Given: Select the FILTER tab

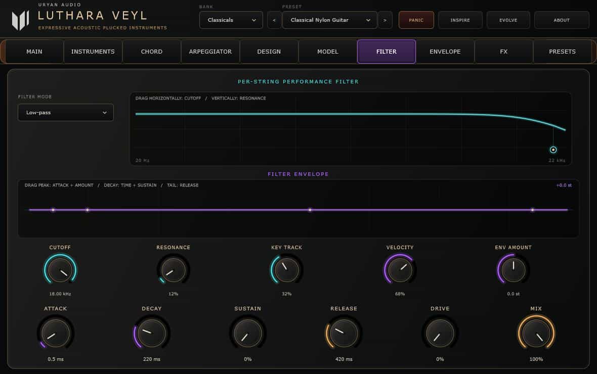Looking at the screenshot, I should (x=387, y=52).
